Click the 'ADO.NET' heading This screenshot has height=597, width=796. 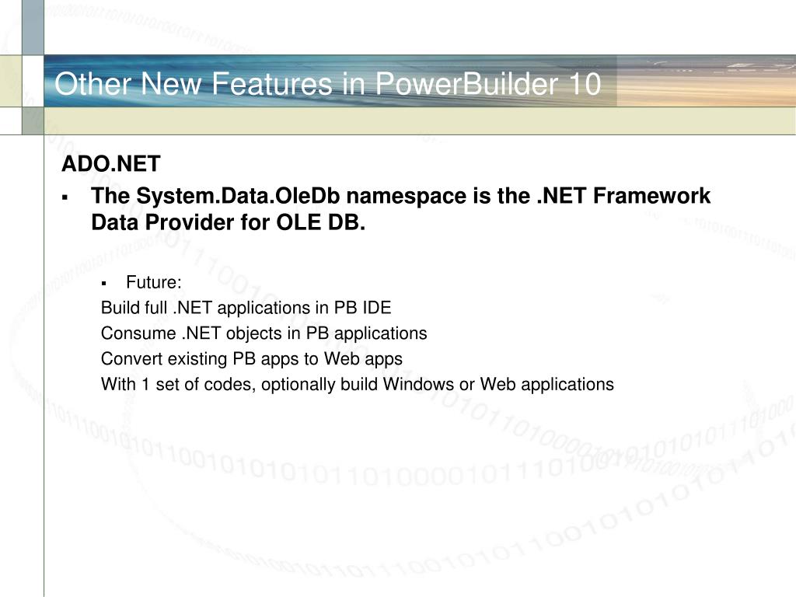[x=111, y=164]
